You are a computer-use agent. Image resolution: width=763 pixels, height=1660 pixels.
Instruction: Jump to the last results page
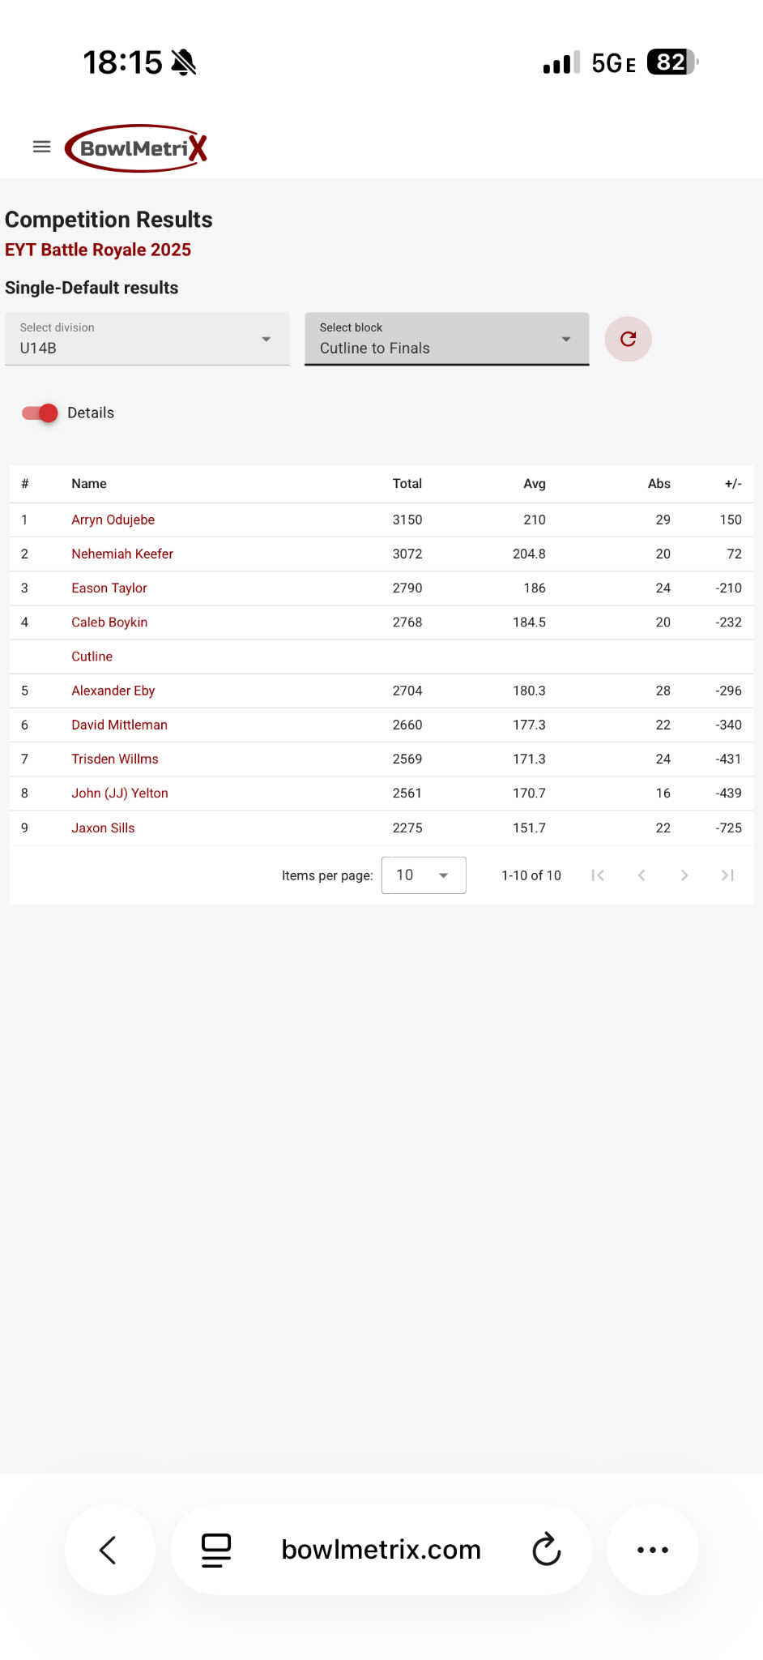tap(727, 875)
